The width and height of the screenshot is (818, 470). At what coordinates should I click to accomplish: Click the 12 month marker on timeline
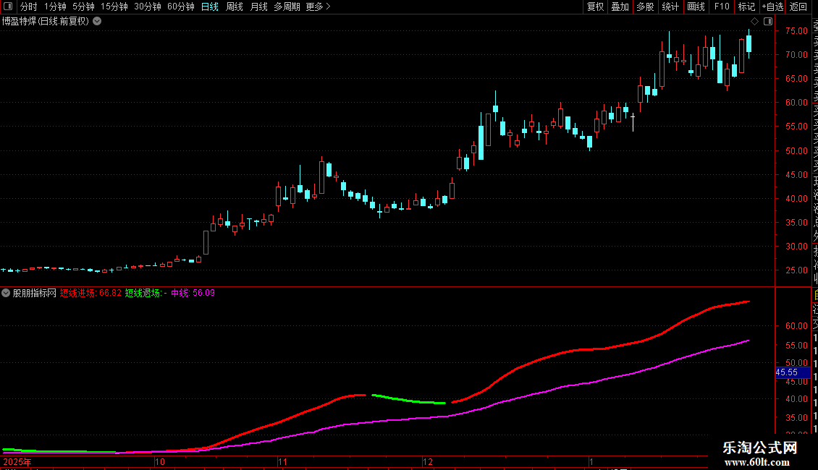[428, 461]
